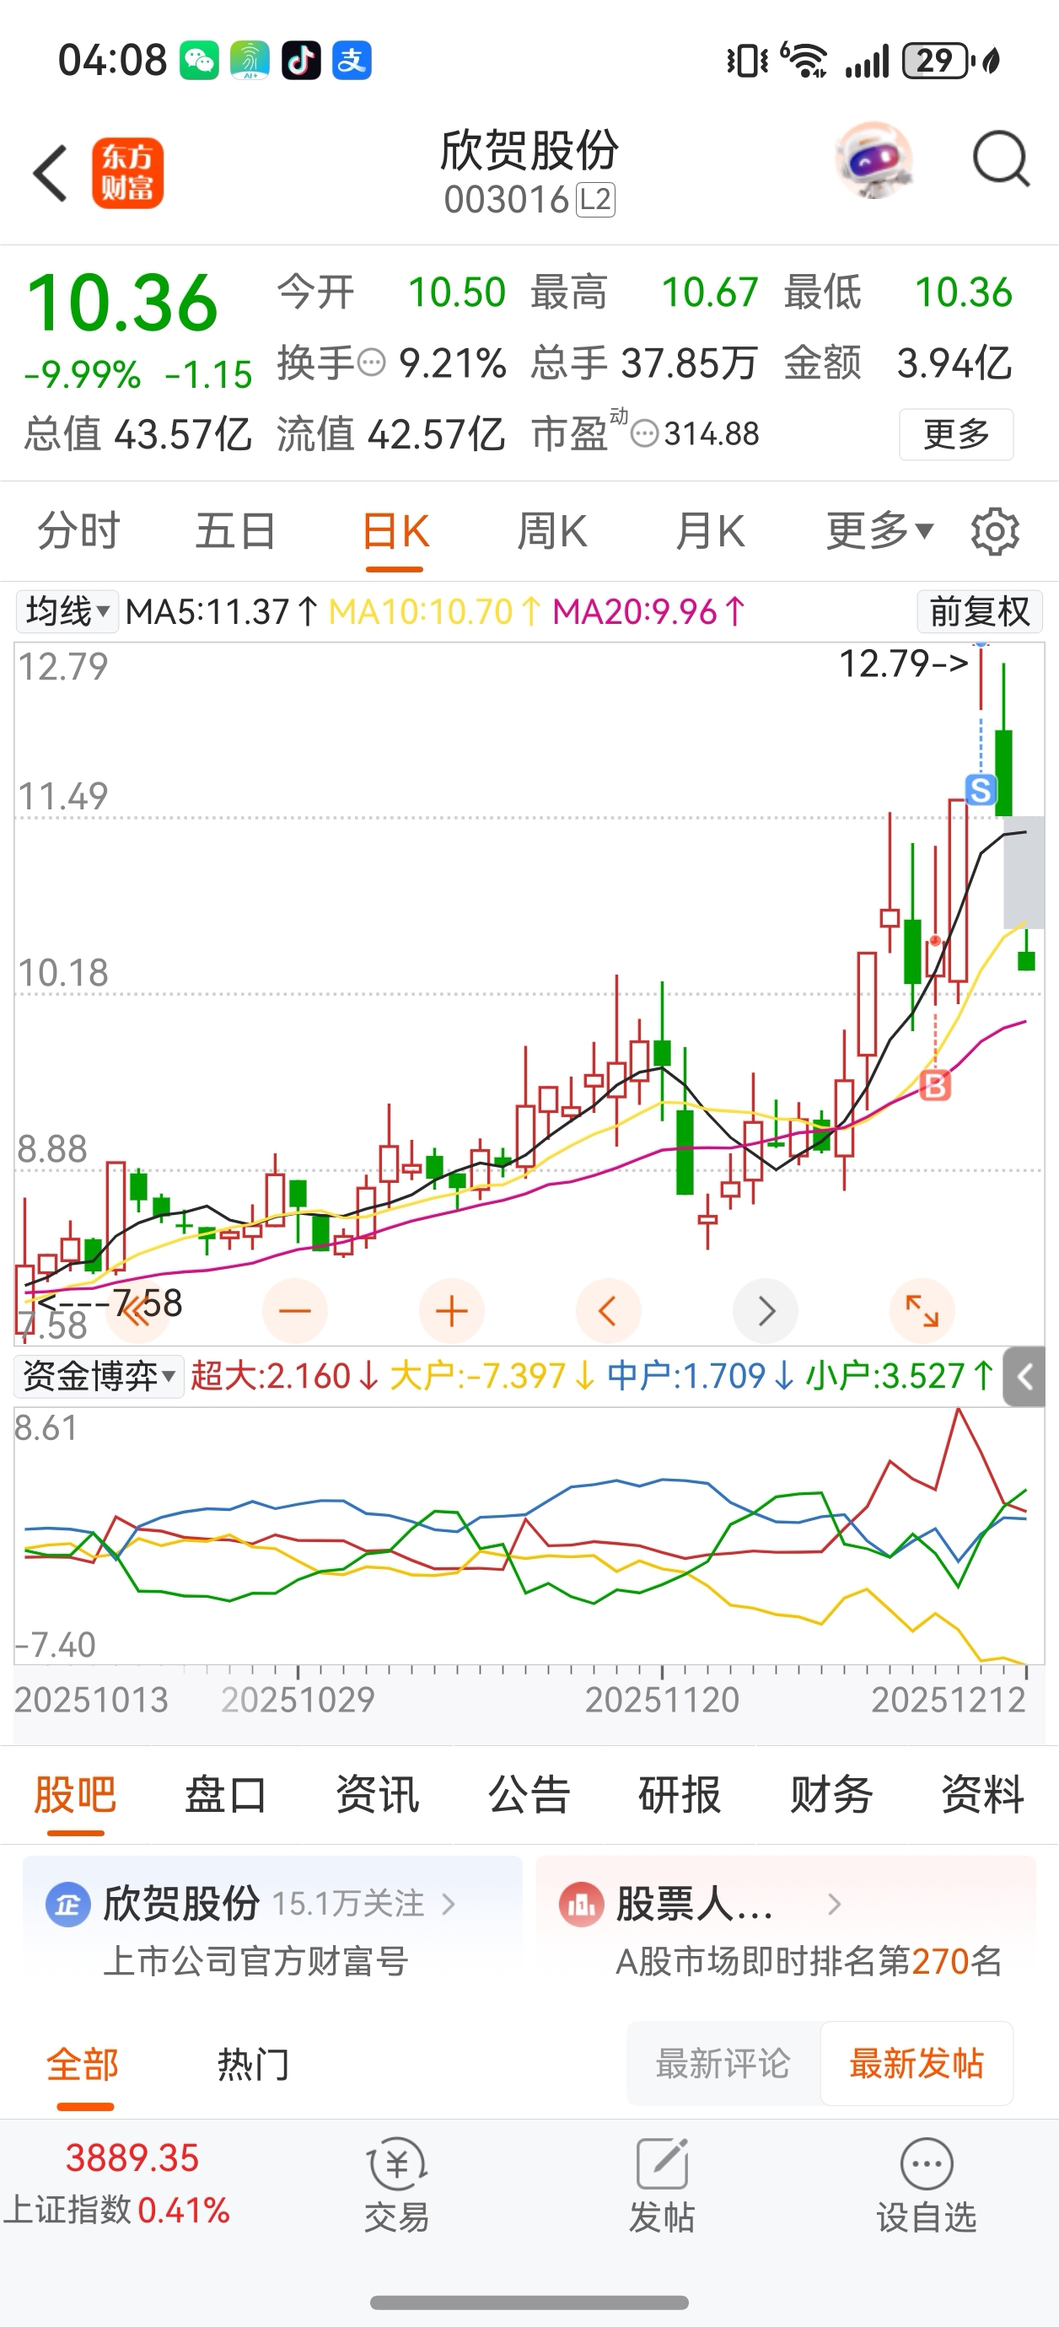Viewport: 1059px width, 2327px height.
Task: Tap the back arrow icon
Action: 50,173
